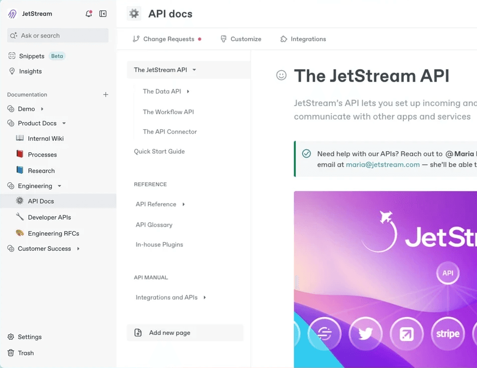The width and height of the screenshot is (477, 368).
Task: Click the Settings gear icon
Action: tap(11, 336)
